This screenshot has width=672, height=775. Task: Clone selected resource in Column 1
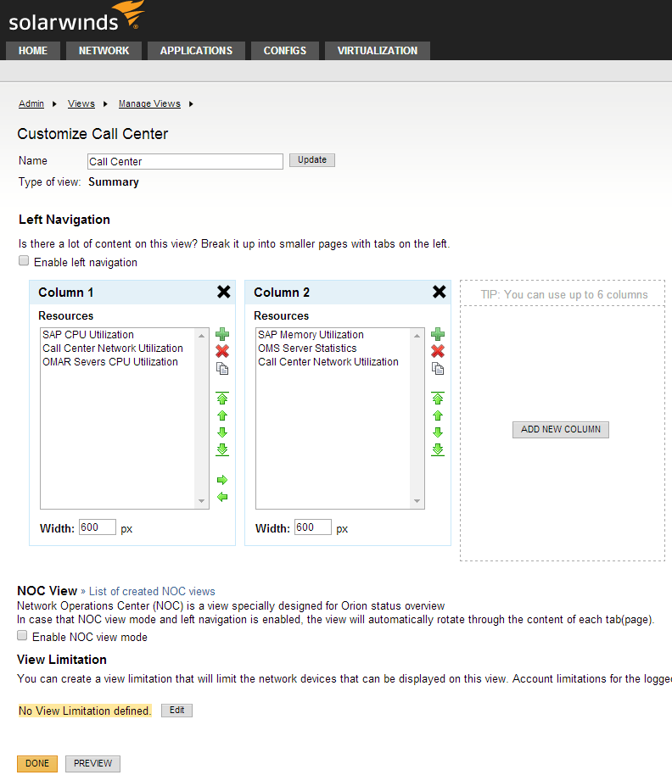tap(222, 369)
